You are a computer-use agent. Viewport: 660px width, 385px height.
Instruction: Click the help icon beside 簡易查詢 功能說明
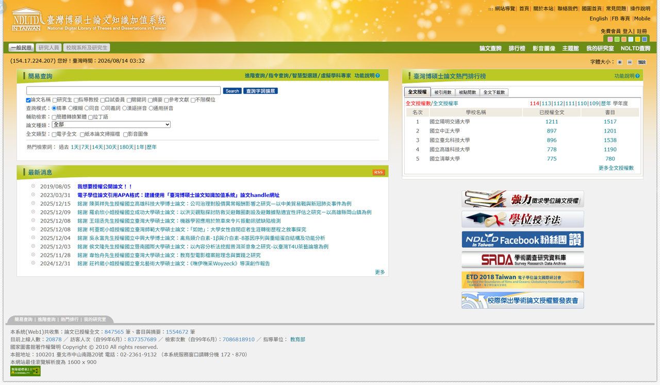pos(377,76)
